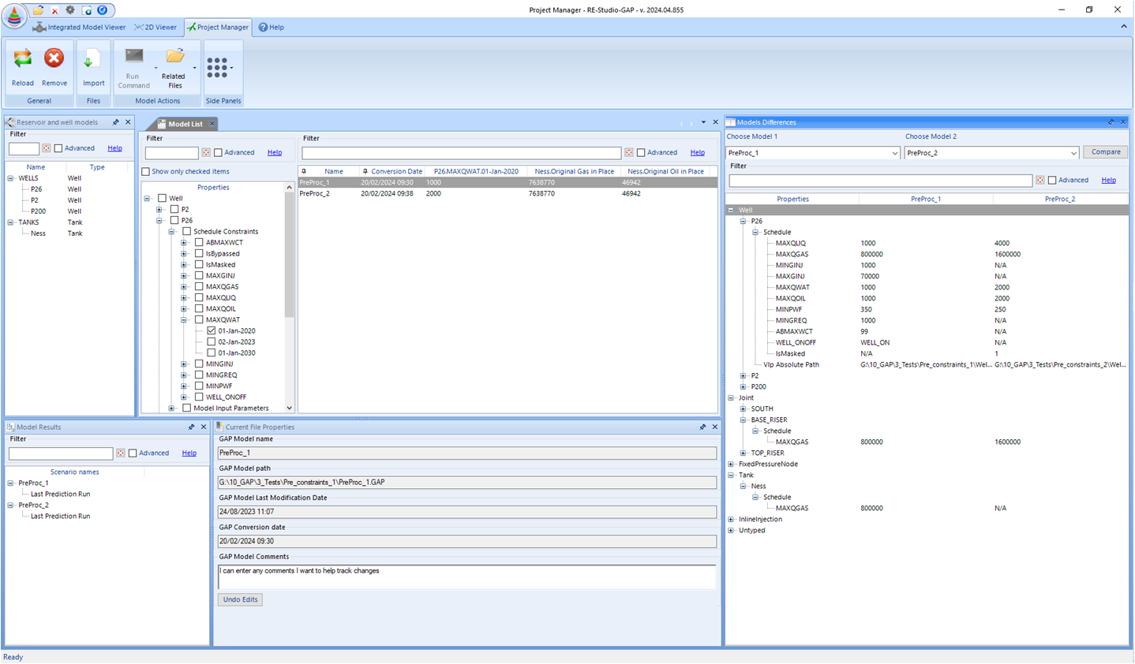Image resolution: width=1135 pixels, height=664 pixels.
Task: Uncheck the 01-Jan-2020 date checkbox
Action: tap(212, 331)
